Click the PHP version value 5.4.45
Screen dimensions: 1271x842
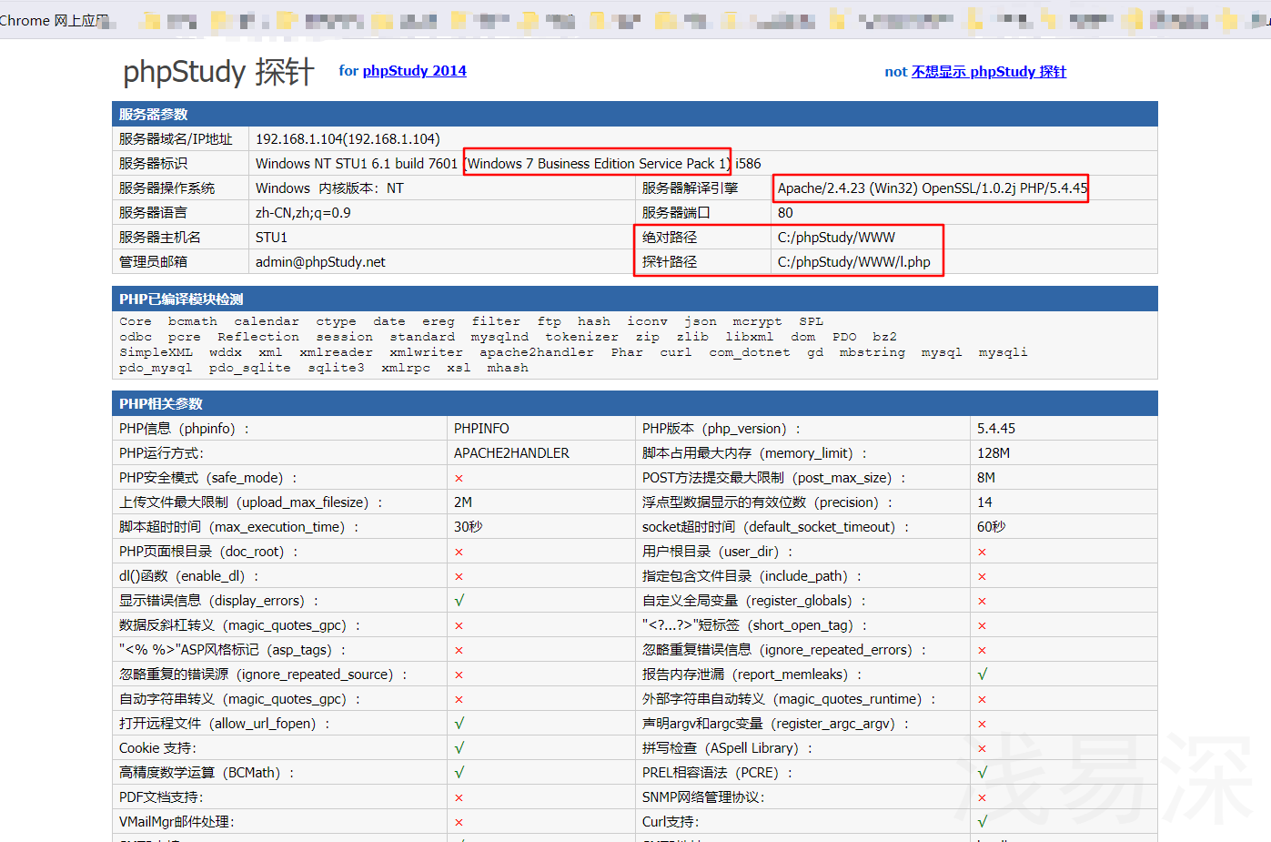coord(996,429)
